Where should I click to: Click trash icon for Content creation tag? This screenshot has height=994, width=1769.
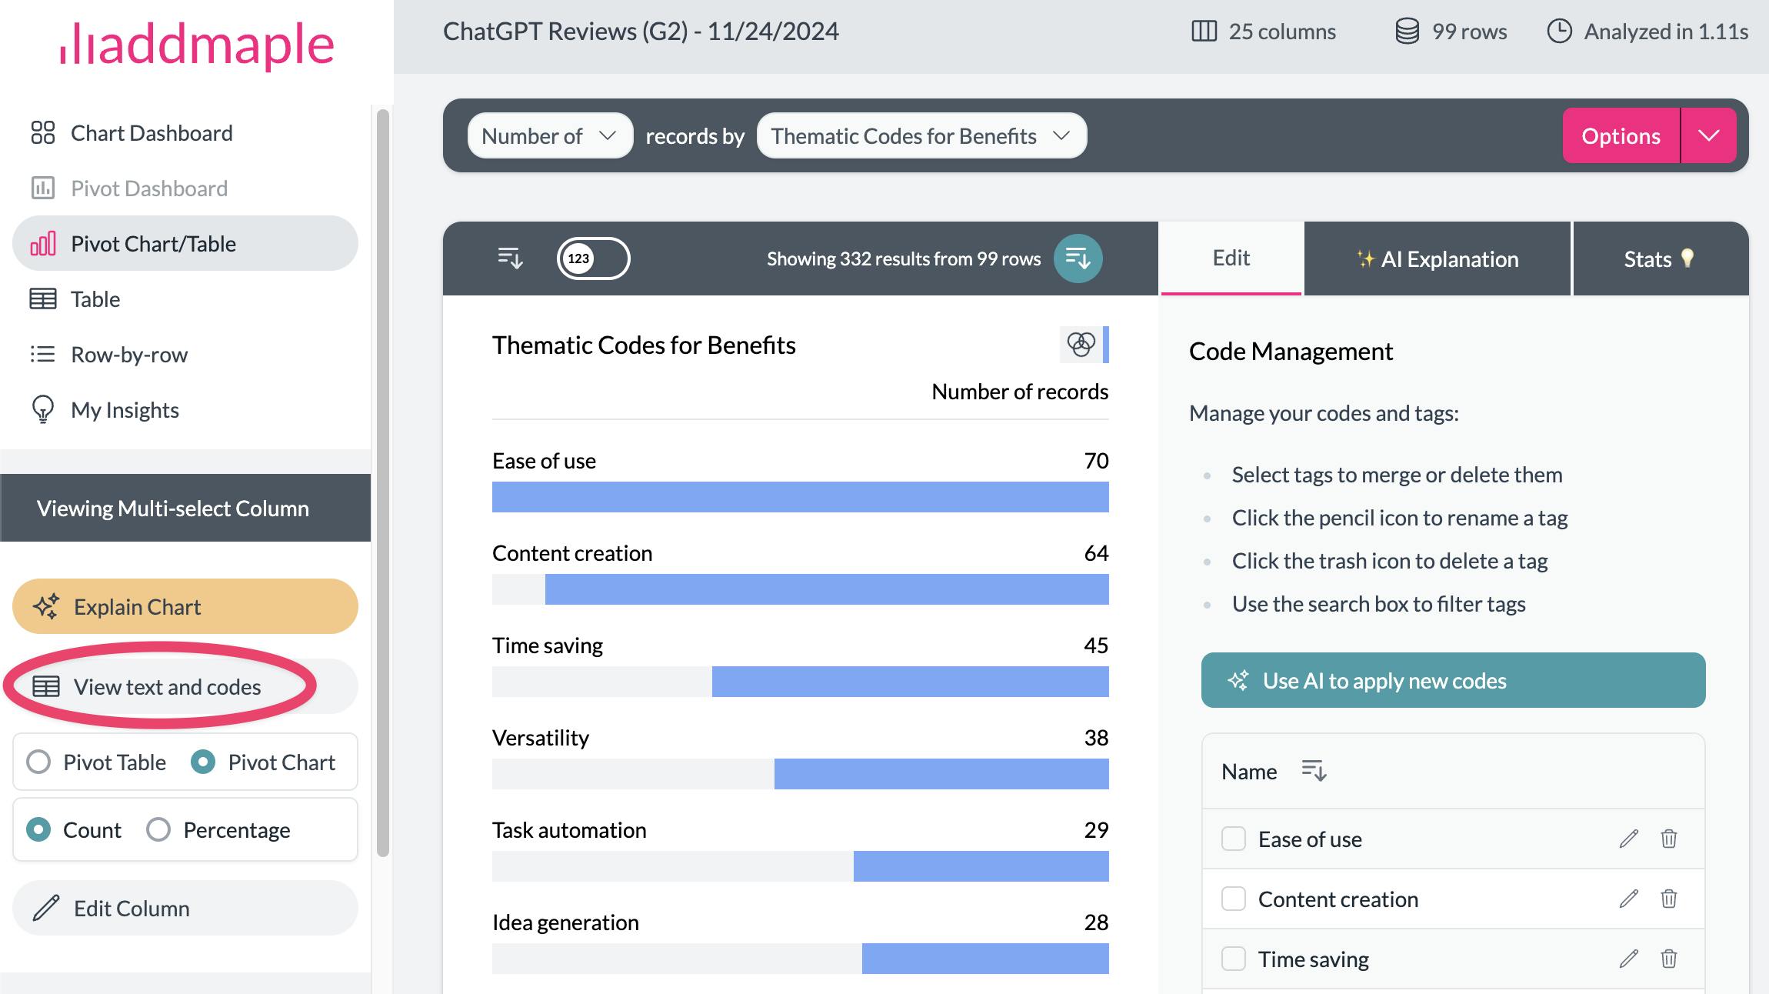click(x=1668, y=899)
